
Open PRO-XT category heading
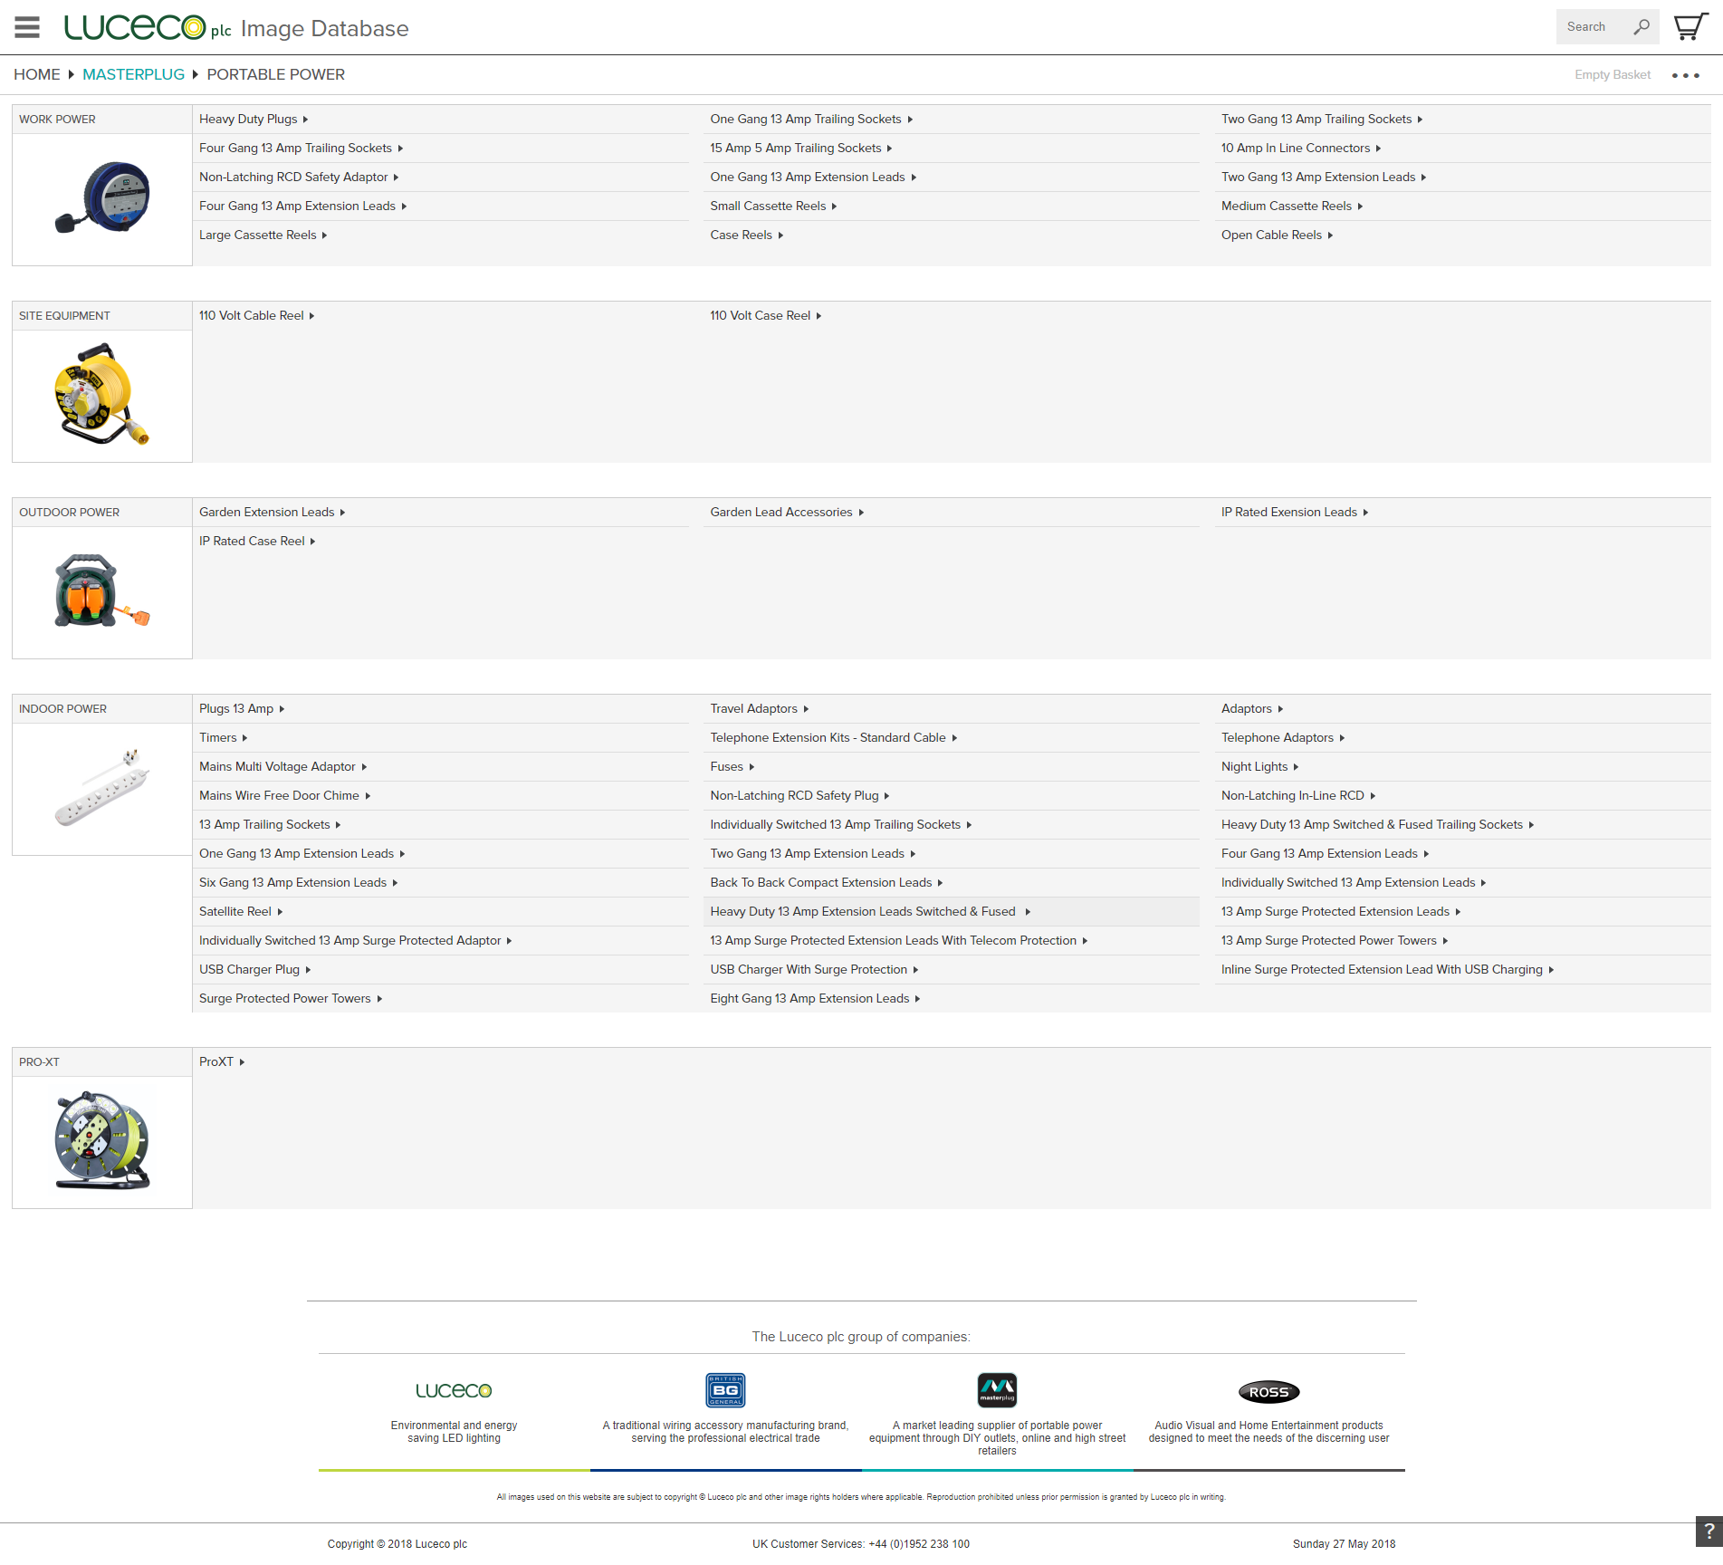tap(39, 1061)
